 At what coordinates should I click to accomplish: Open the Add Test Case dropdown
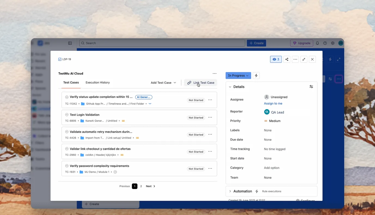164,83
